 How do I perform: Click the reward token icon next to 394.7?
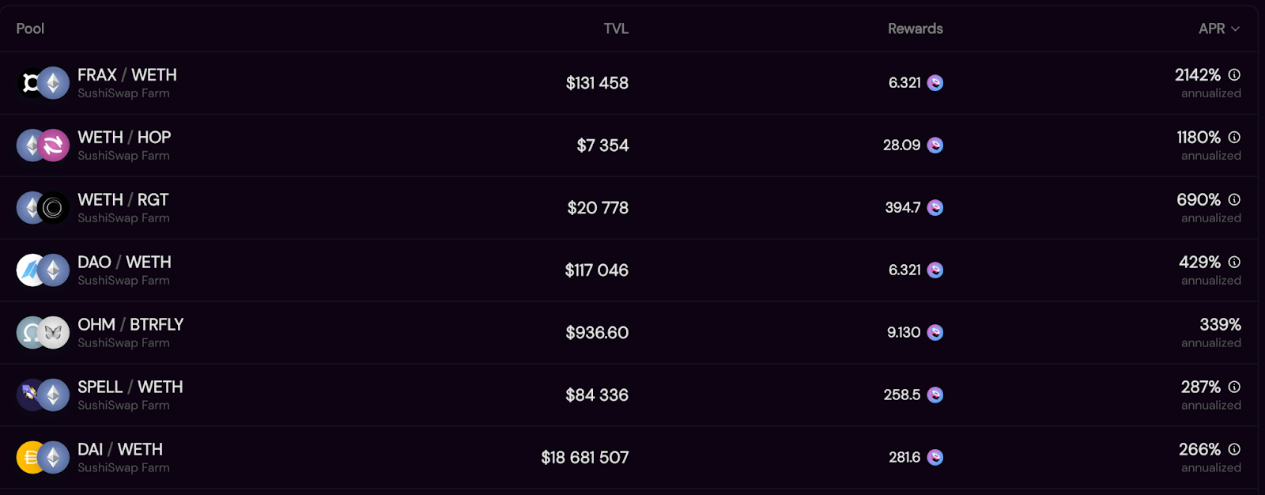(935, 208)
